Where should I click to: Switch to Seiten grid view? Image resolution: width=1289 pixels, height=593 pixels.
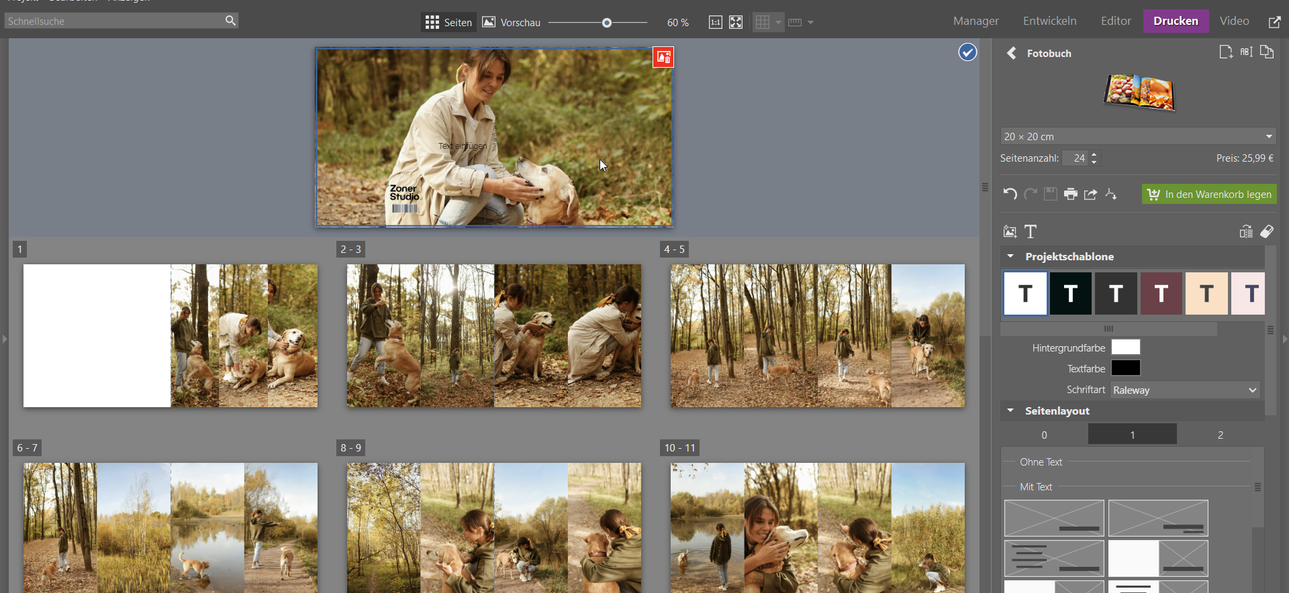(449, 23)
